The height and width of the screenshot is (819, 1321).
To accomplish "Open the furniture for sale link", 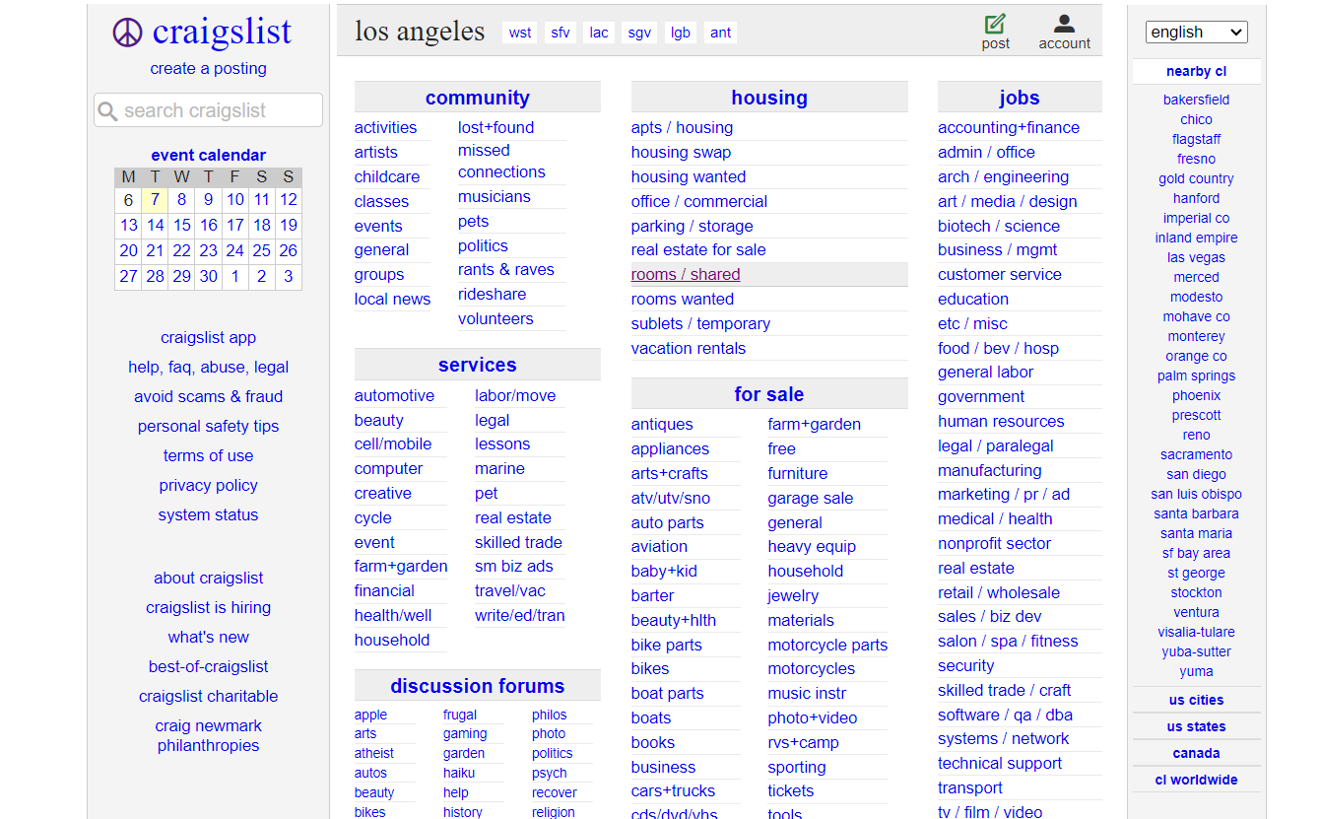I will click(x=798, y=473).
